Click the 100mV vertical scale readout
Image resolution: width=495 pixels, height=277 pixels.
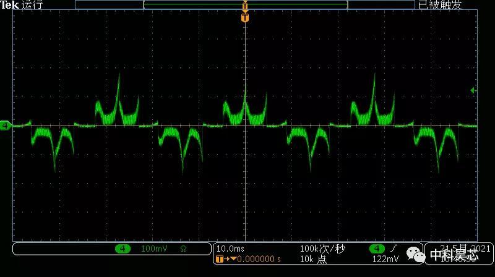pos(154,249)
